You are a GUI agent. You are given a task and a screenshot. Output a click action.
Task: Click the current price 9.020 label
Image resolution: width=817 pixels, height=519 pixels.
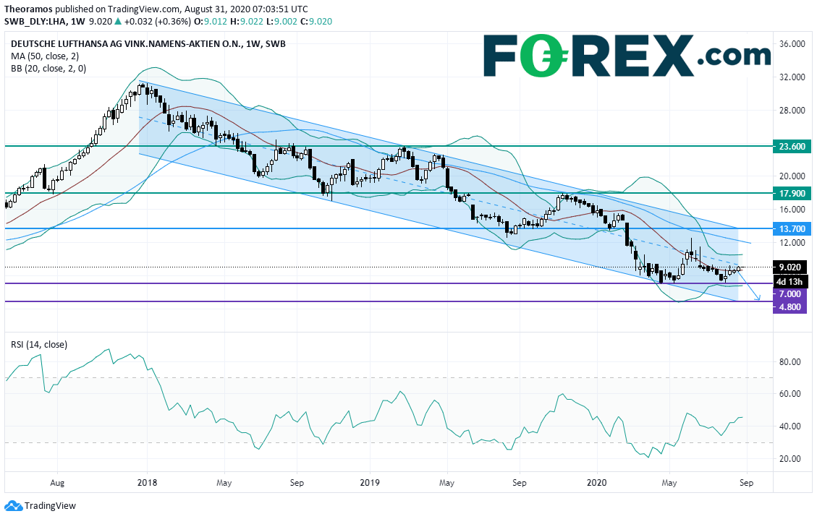[x=790, y=267]
